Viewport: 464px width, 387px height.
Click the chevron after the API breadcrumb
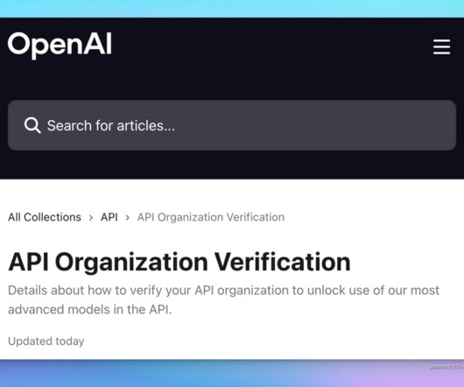[128, 218]
